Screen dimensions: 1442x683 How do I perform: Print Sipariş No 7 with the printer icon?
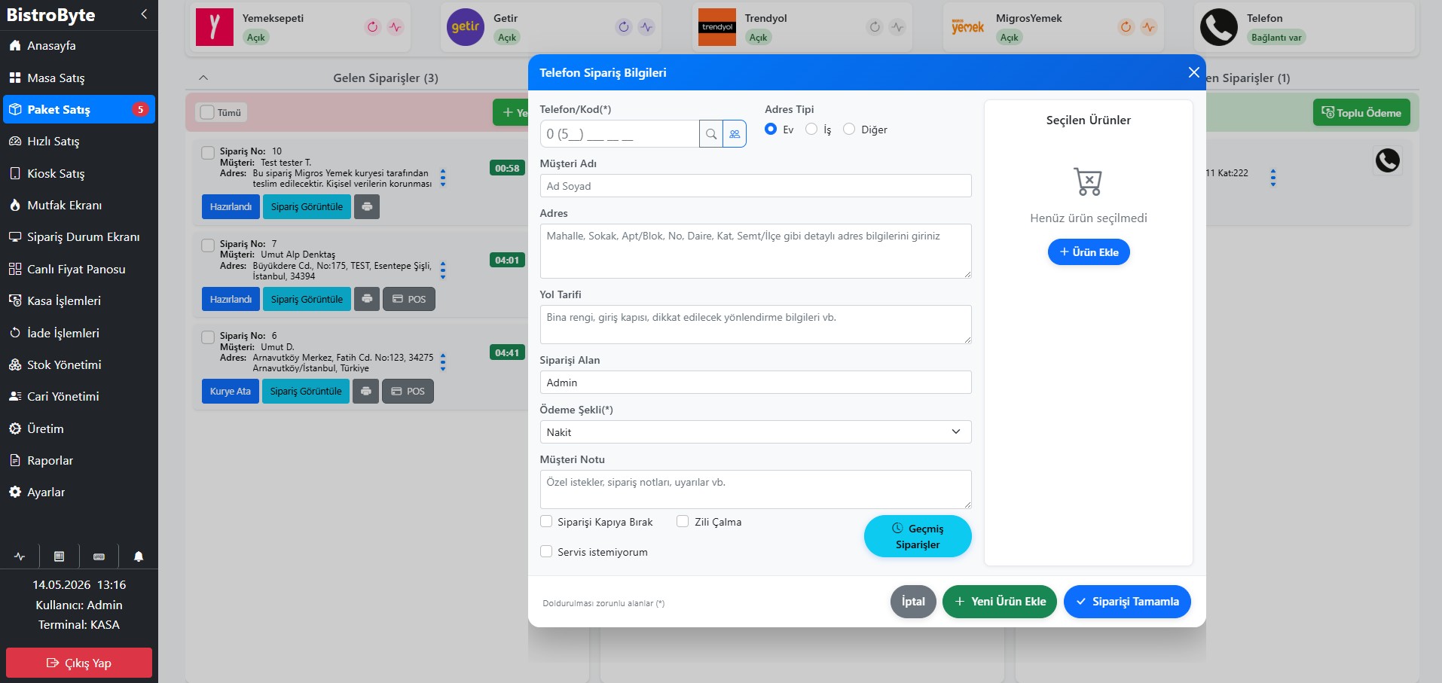(x=367, y=299)
